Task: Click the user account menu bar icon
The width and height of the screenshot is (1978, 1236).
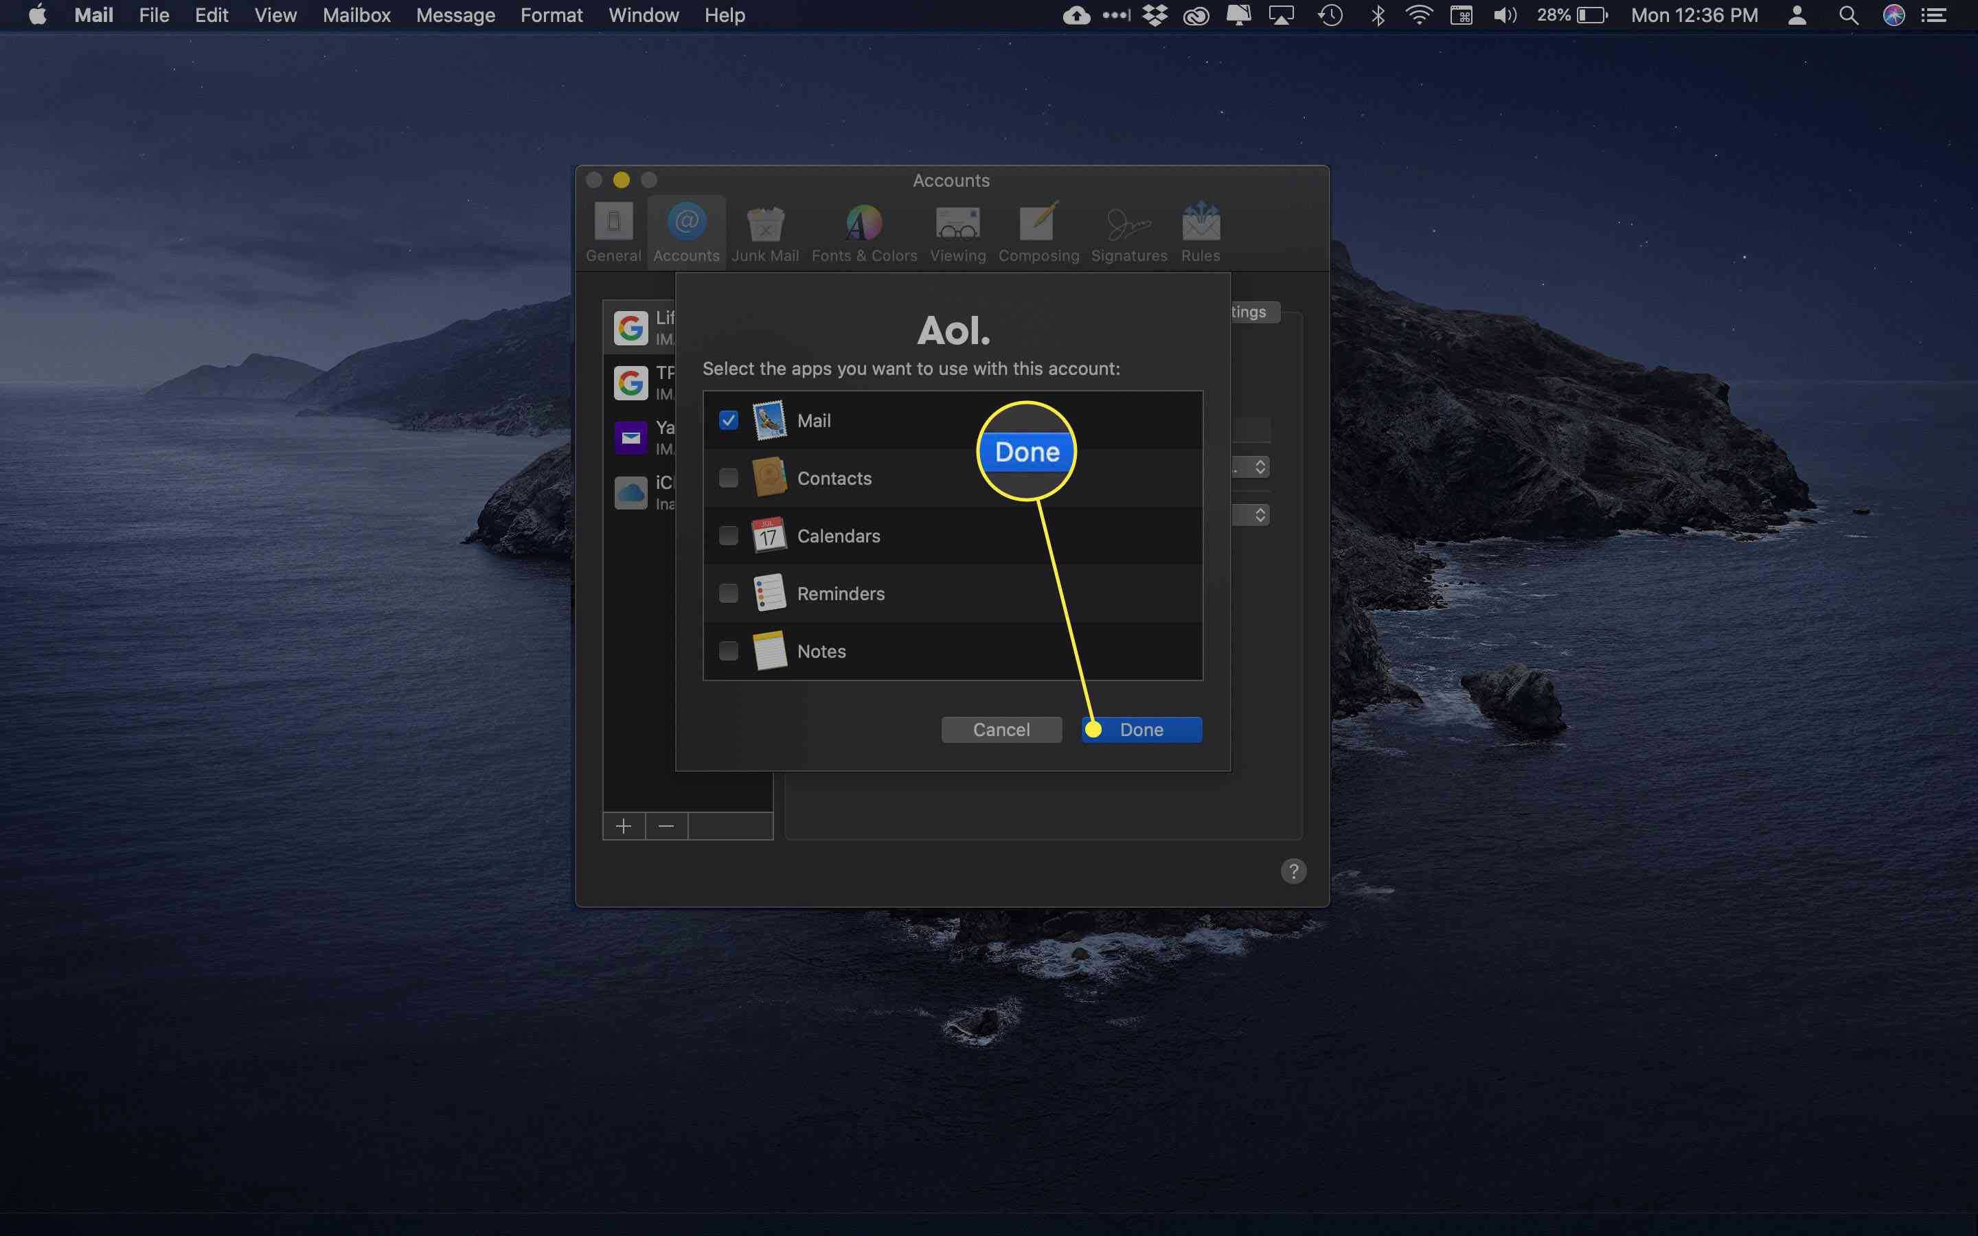Action: click(1797, 16)
